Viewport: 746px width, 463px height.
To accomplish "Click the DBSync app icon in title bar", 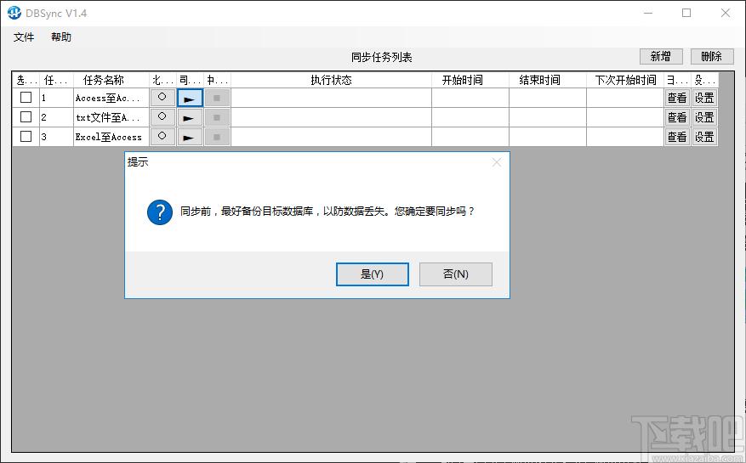I will (14, 13).
